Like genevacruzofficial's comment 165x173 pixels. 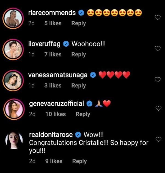[158, 108]
